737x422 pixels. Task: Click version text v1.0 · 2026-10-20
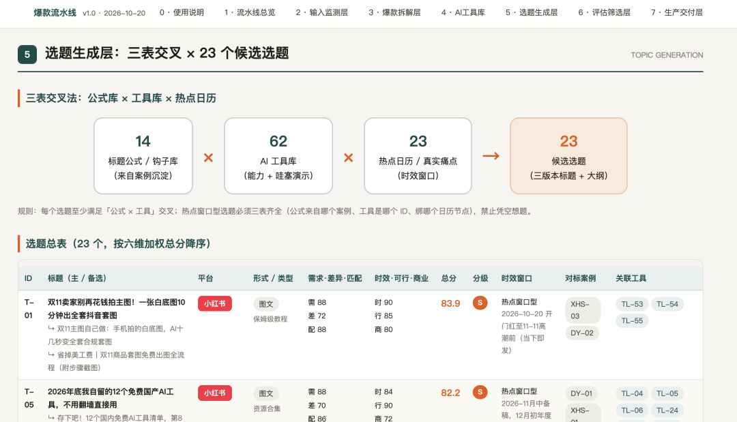tap(114, 13)
